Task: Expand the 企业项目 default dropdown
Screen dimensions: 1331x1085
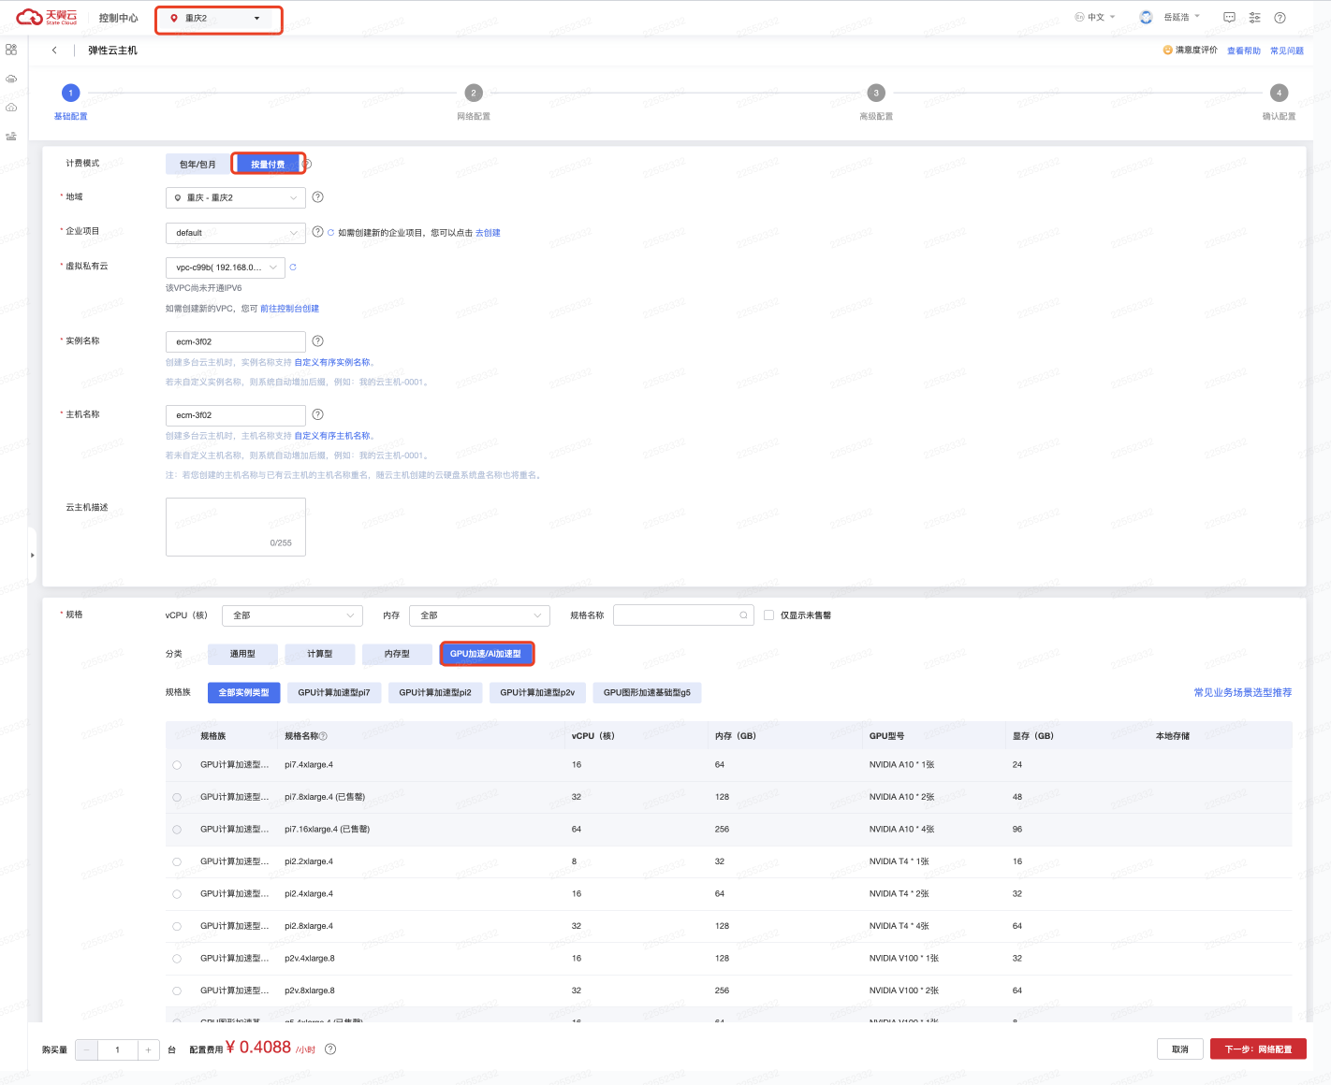Action: 235,233
